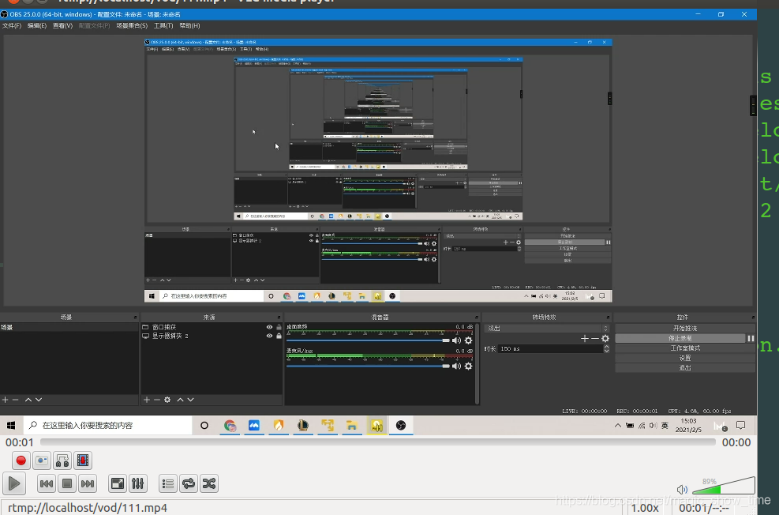Click the 工作室模式 button

pos(685,348)
